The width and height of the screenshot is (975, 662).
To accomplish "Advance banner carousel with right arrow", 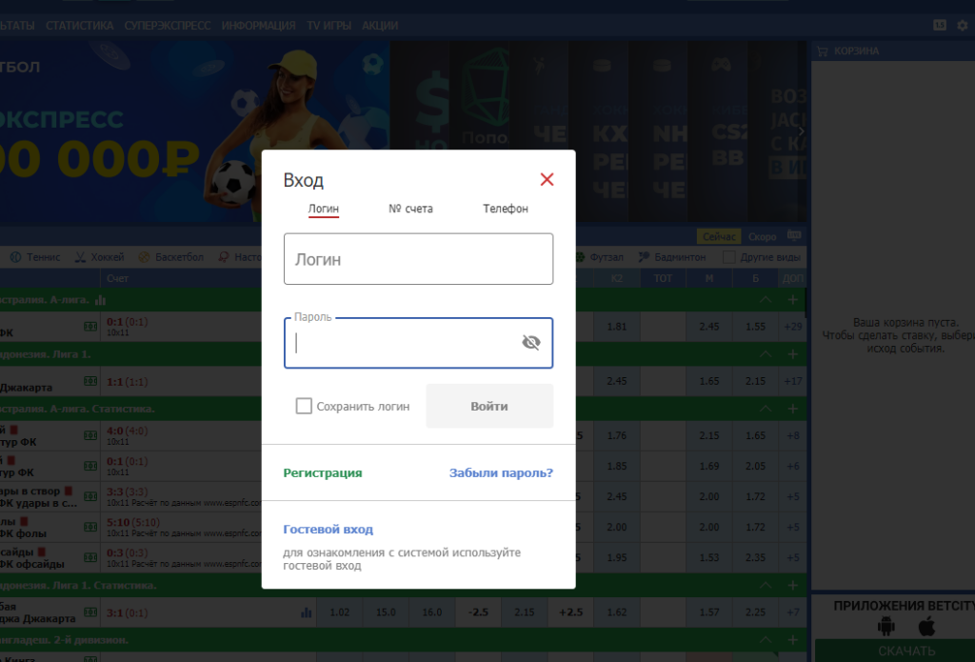I will (801, 131).
